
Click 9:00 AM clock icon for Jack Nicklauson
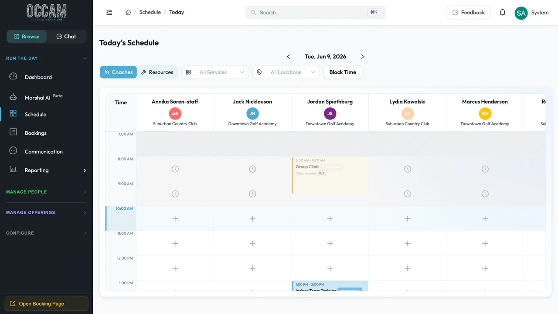point(252,194)
